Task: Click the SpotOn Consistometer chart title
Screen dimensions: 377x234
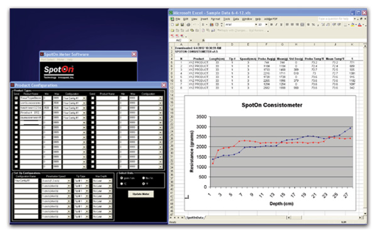Action: click(271, 105)
